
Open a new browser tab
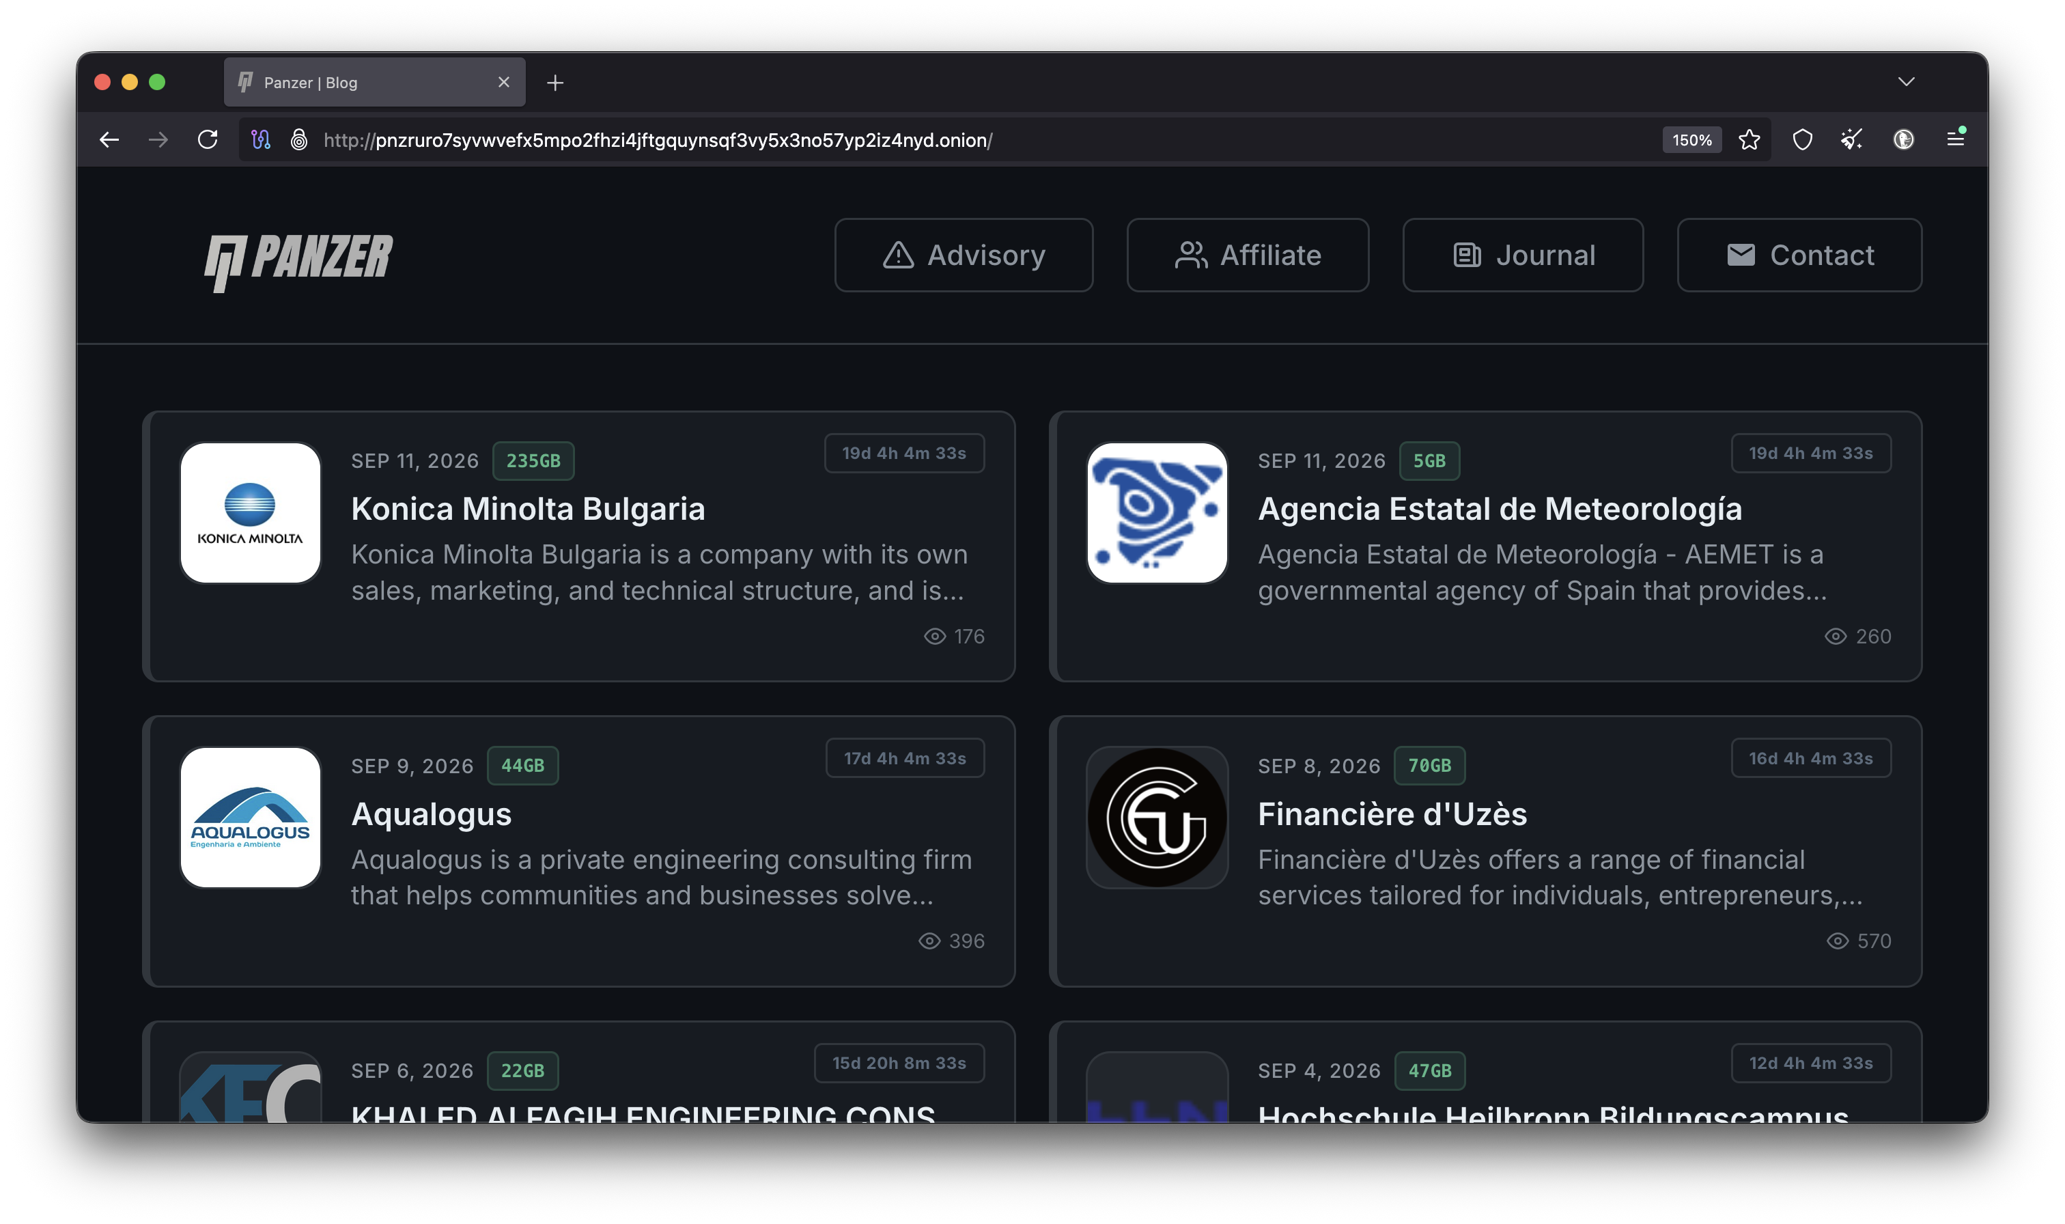[x=556, y=83]
